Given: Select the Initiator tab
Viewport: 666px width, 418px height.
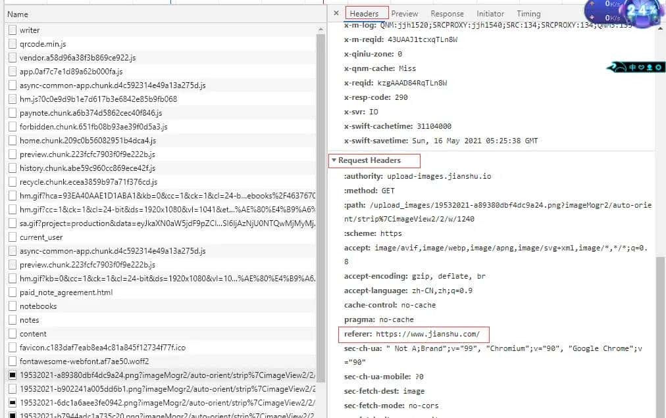Looking at the screenshot, I should click(490, 14).
